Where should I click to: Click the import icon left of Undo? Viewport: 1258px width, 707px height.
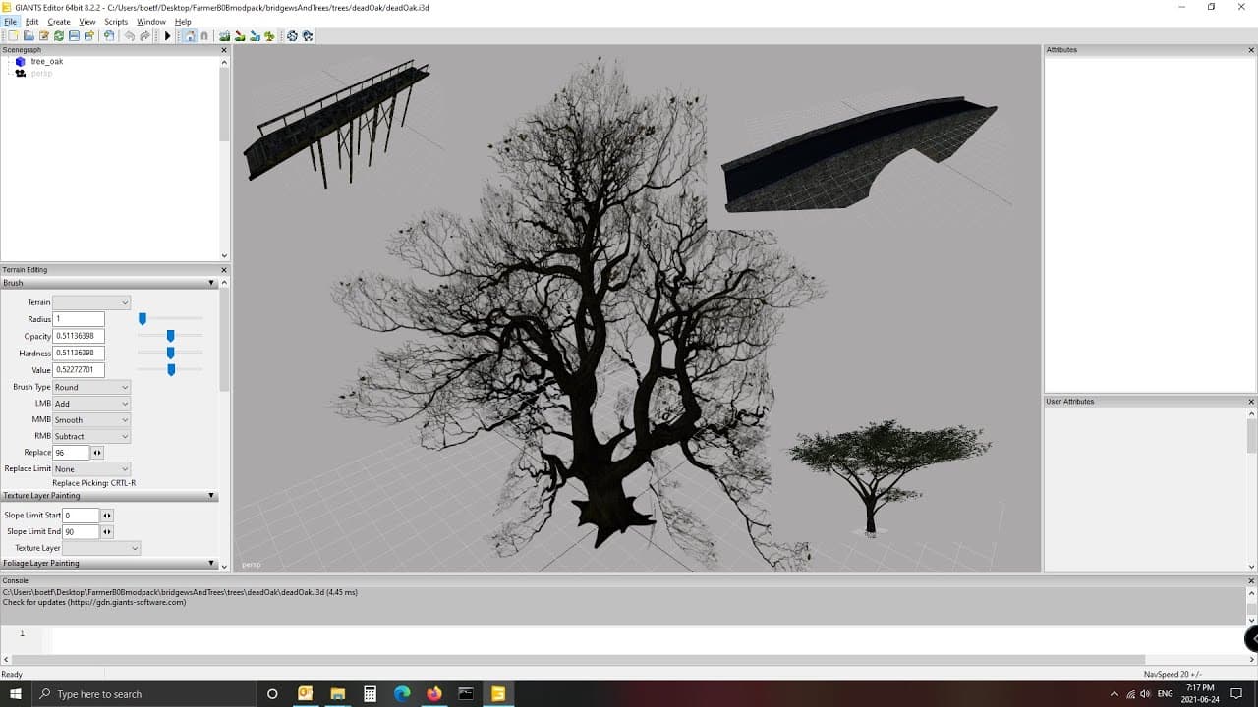[109, 36]
